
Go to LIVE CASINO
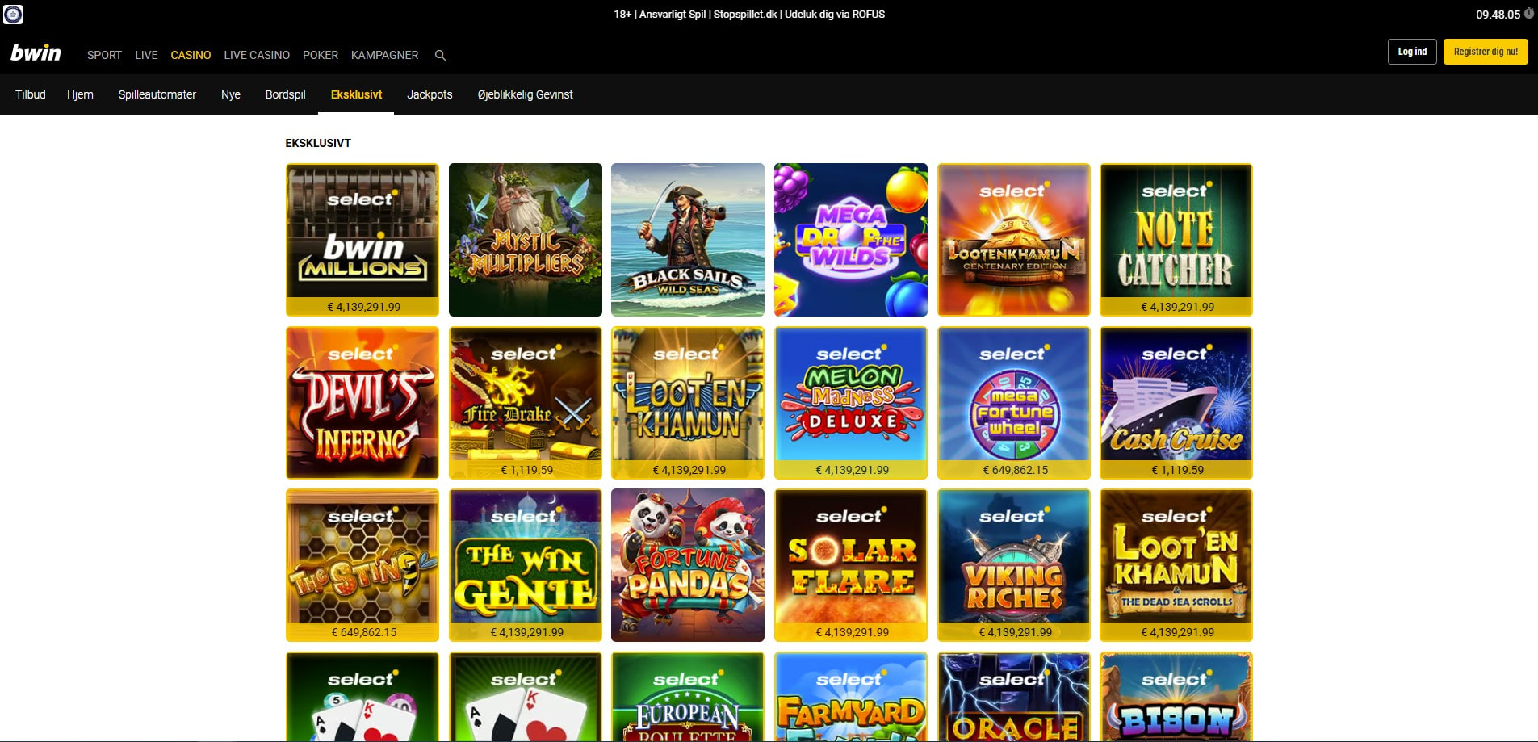point(257,55)
